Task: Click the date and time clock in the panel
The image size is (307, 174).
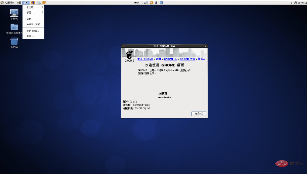Action: pos(299,3)
